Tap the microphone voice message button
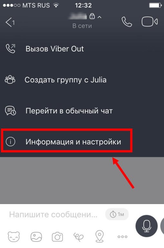 [x=147, y=226]
